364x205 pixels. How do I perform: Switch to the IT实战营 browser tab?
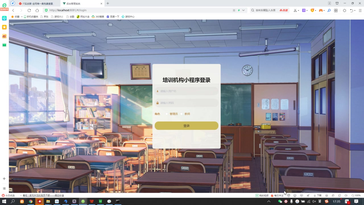(37, 3)
